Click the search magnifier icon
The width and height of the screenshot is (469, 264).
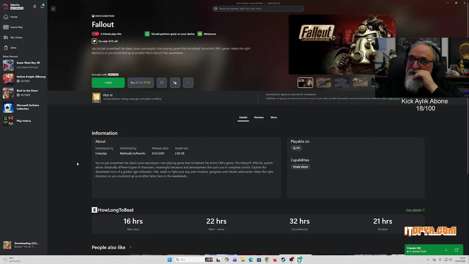(x=215, y=8)
